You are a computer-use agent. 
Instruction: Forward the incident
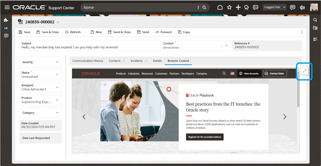tap(163, 32)
